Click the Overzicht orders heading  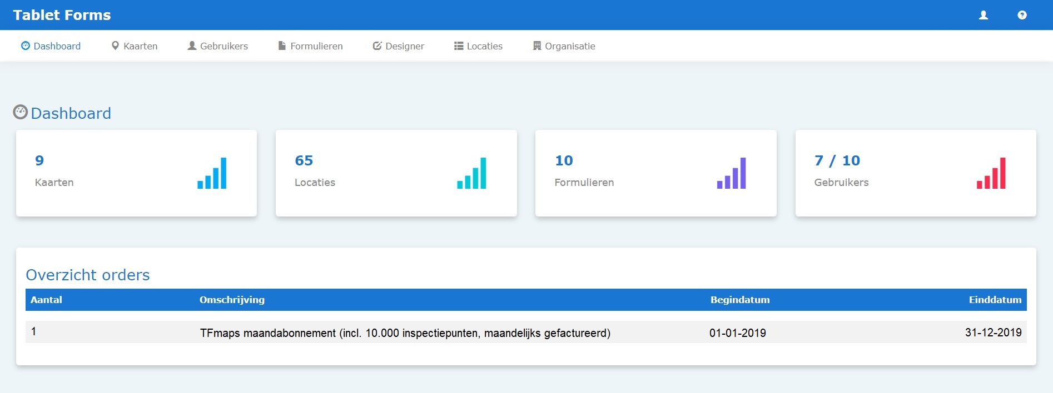88,275
